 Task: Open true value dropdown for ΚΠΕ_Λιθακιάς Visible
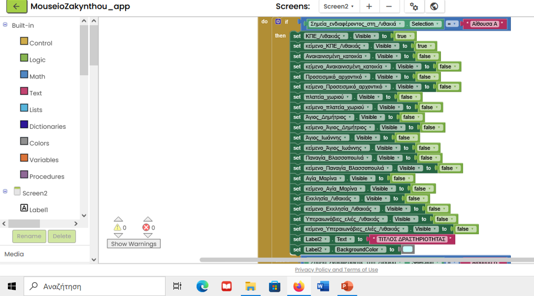click(405, 36)
